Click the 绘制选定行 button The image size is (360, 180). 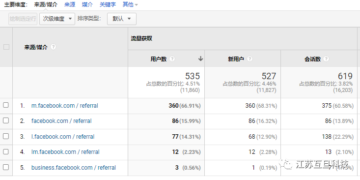coord(23,19)
